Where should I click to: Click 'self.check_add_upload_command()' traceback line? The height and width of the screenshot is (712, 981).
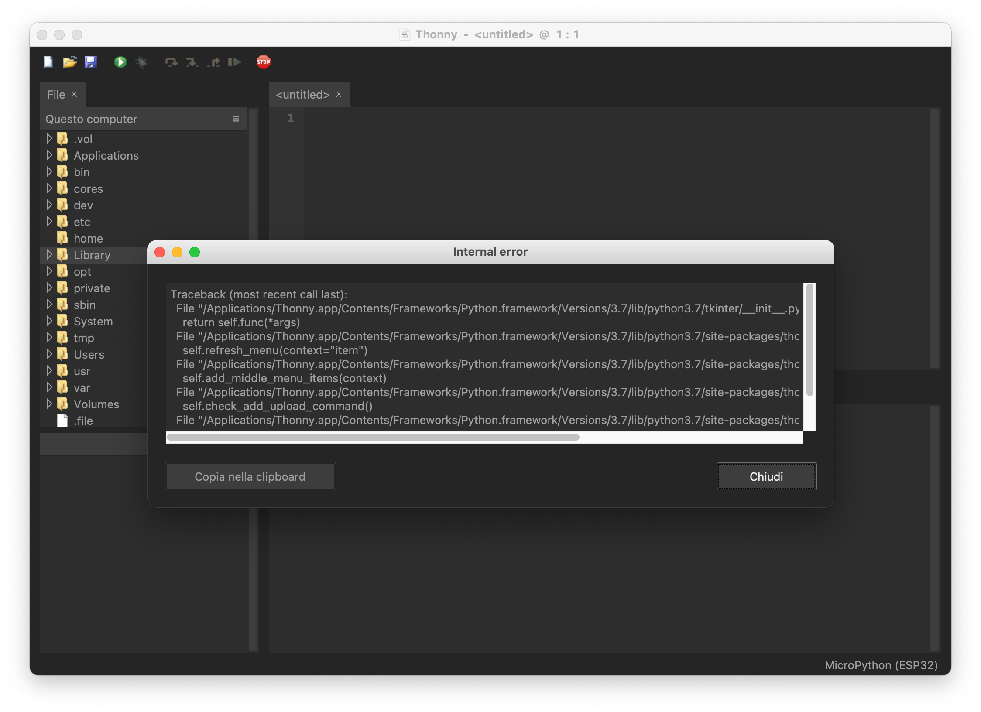(278, 406)
